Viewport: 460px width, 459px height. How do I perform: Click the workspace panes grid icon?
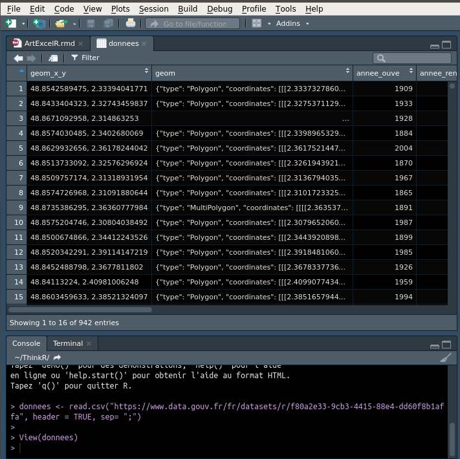coord(256,23)
